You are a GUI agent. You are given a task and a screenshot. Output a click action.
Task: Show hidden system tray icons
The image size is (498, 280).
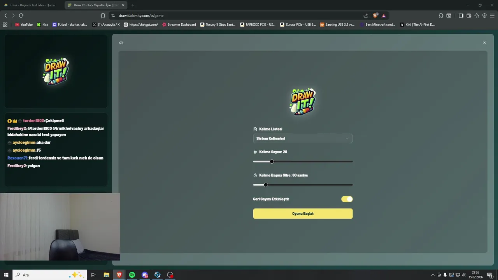click(433, 275)
